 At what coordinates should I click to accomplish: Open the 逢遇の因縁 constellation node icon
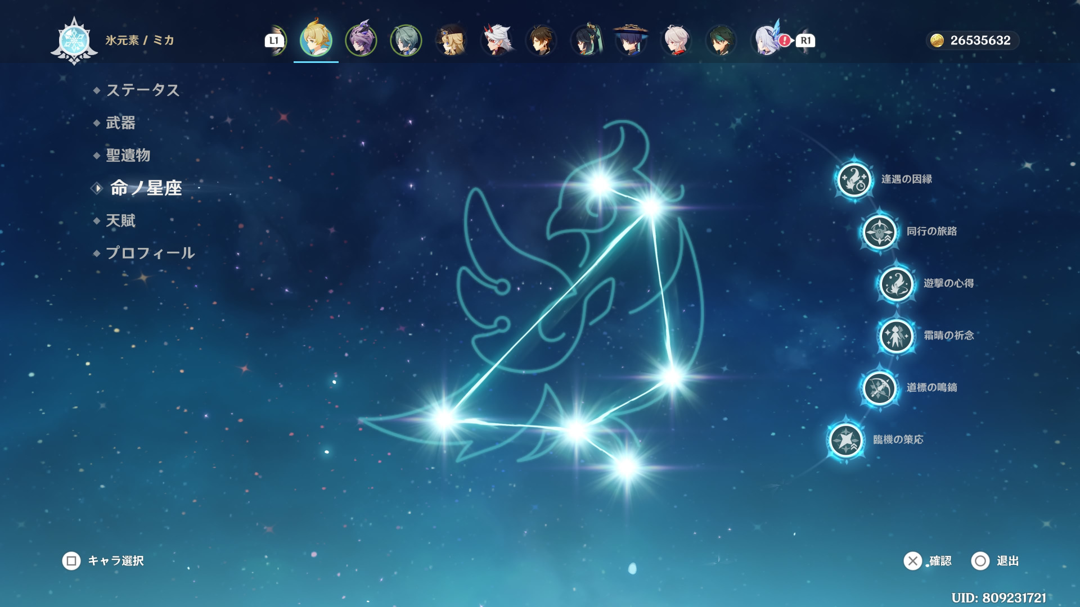[854, 180]
